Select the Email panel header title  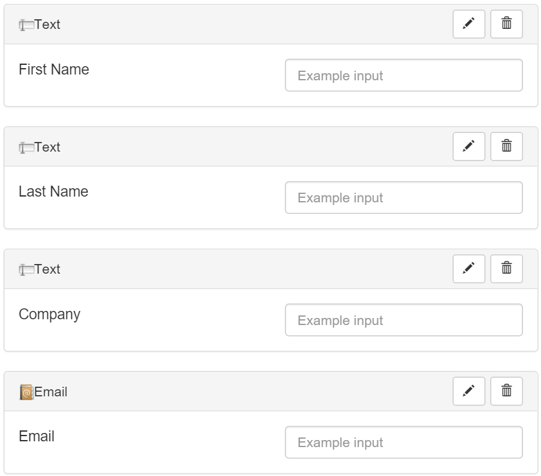coord(51,392)
